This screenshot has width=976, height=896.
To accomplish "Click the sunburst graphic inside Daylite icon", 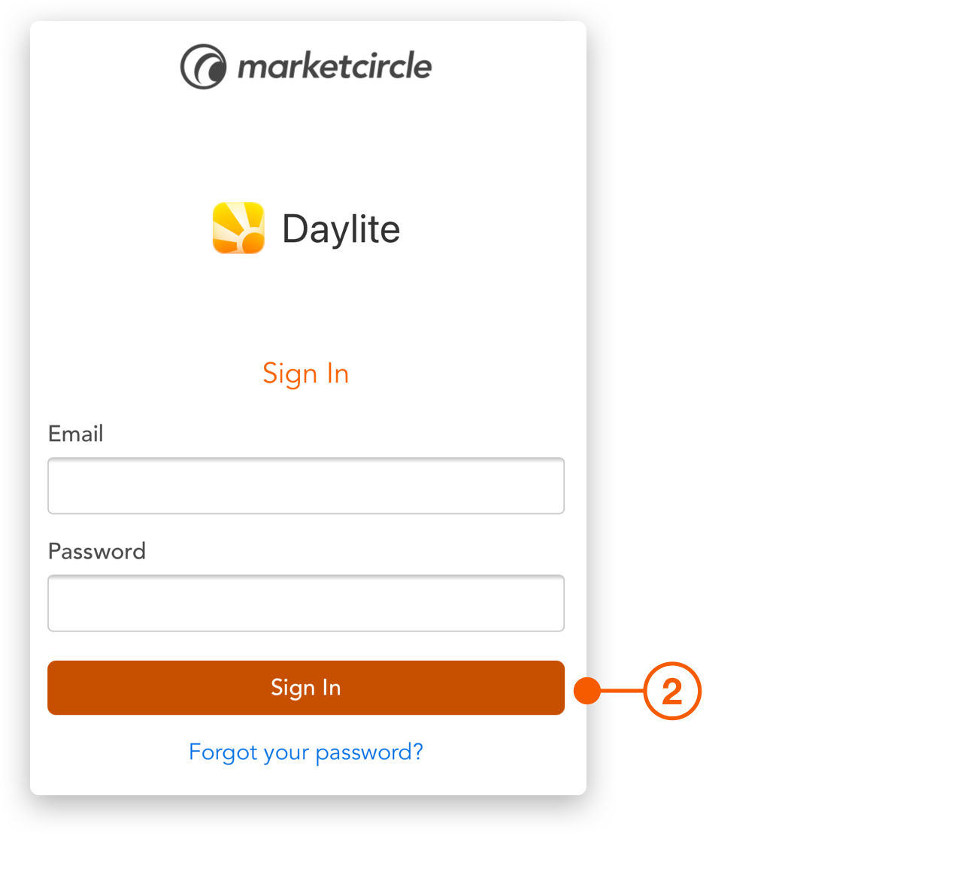I will pyautogui.click(x=238, y=229).
